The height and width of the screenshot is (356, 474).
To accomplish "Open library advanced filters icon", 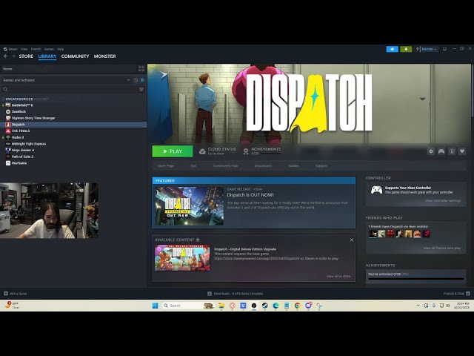I will pos(141,89).
